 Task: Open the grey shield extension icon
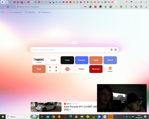click(x=121, y=7)
